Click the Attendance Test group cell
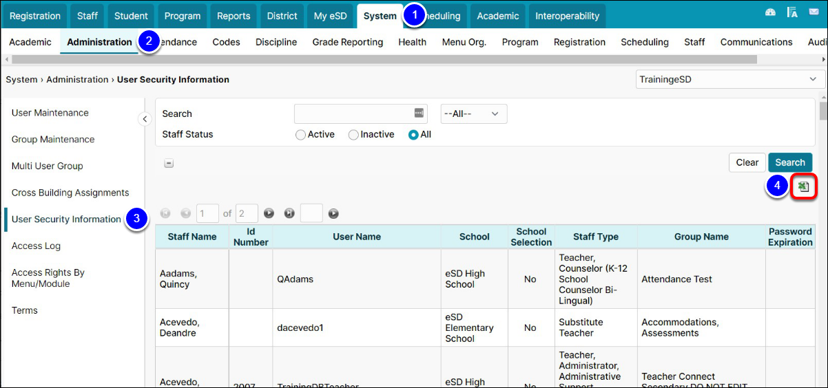The width and height of the screenshot is (828, 388). tap(701, 279)
